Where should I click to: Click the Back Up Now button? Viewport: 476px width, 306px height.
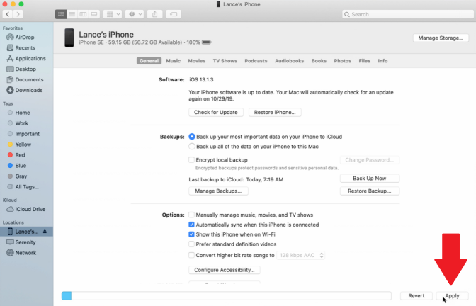click(370, 178)
